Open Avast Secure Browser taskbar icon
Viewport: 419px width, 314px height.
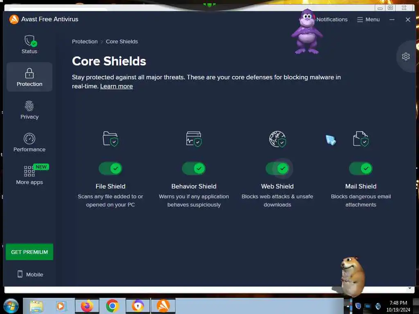point(138,306)
